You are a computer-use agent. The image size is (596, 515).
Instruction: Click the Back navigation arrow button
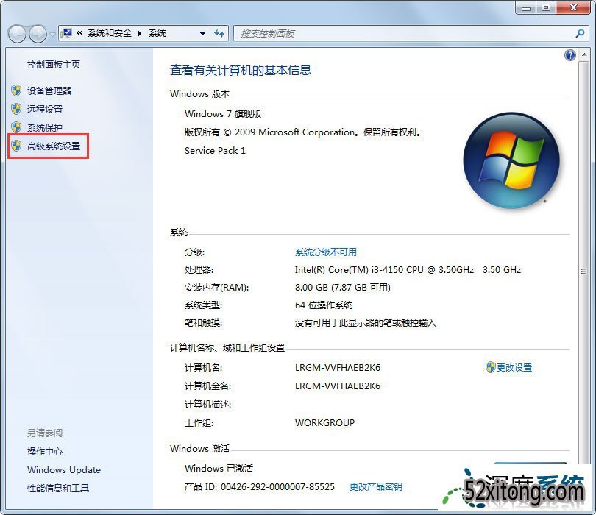pyautogui.click(x=17, y=34)
